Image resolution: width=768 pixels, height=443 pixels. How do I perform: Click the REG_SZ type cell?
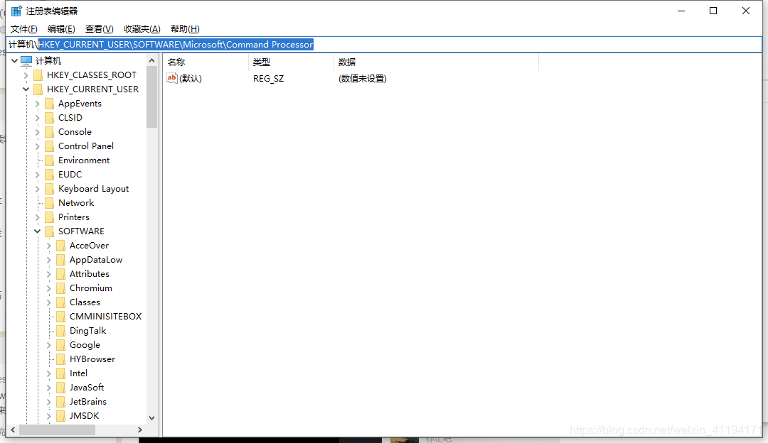[268, 78]
